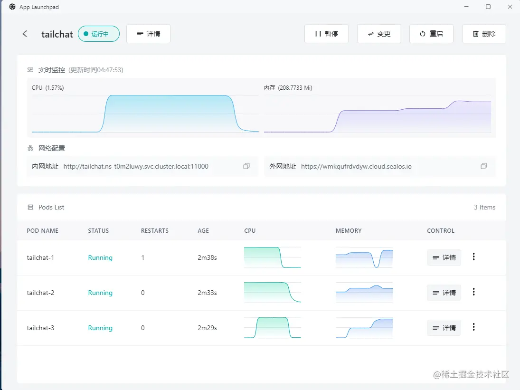Click tailchat-2 memory sparkline chart

[x=364, y=293]
